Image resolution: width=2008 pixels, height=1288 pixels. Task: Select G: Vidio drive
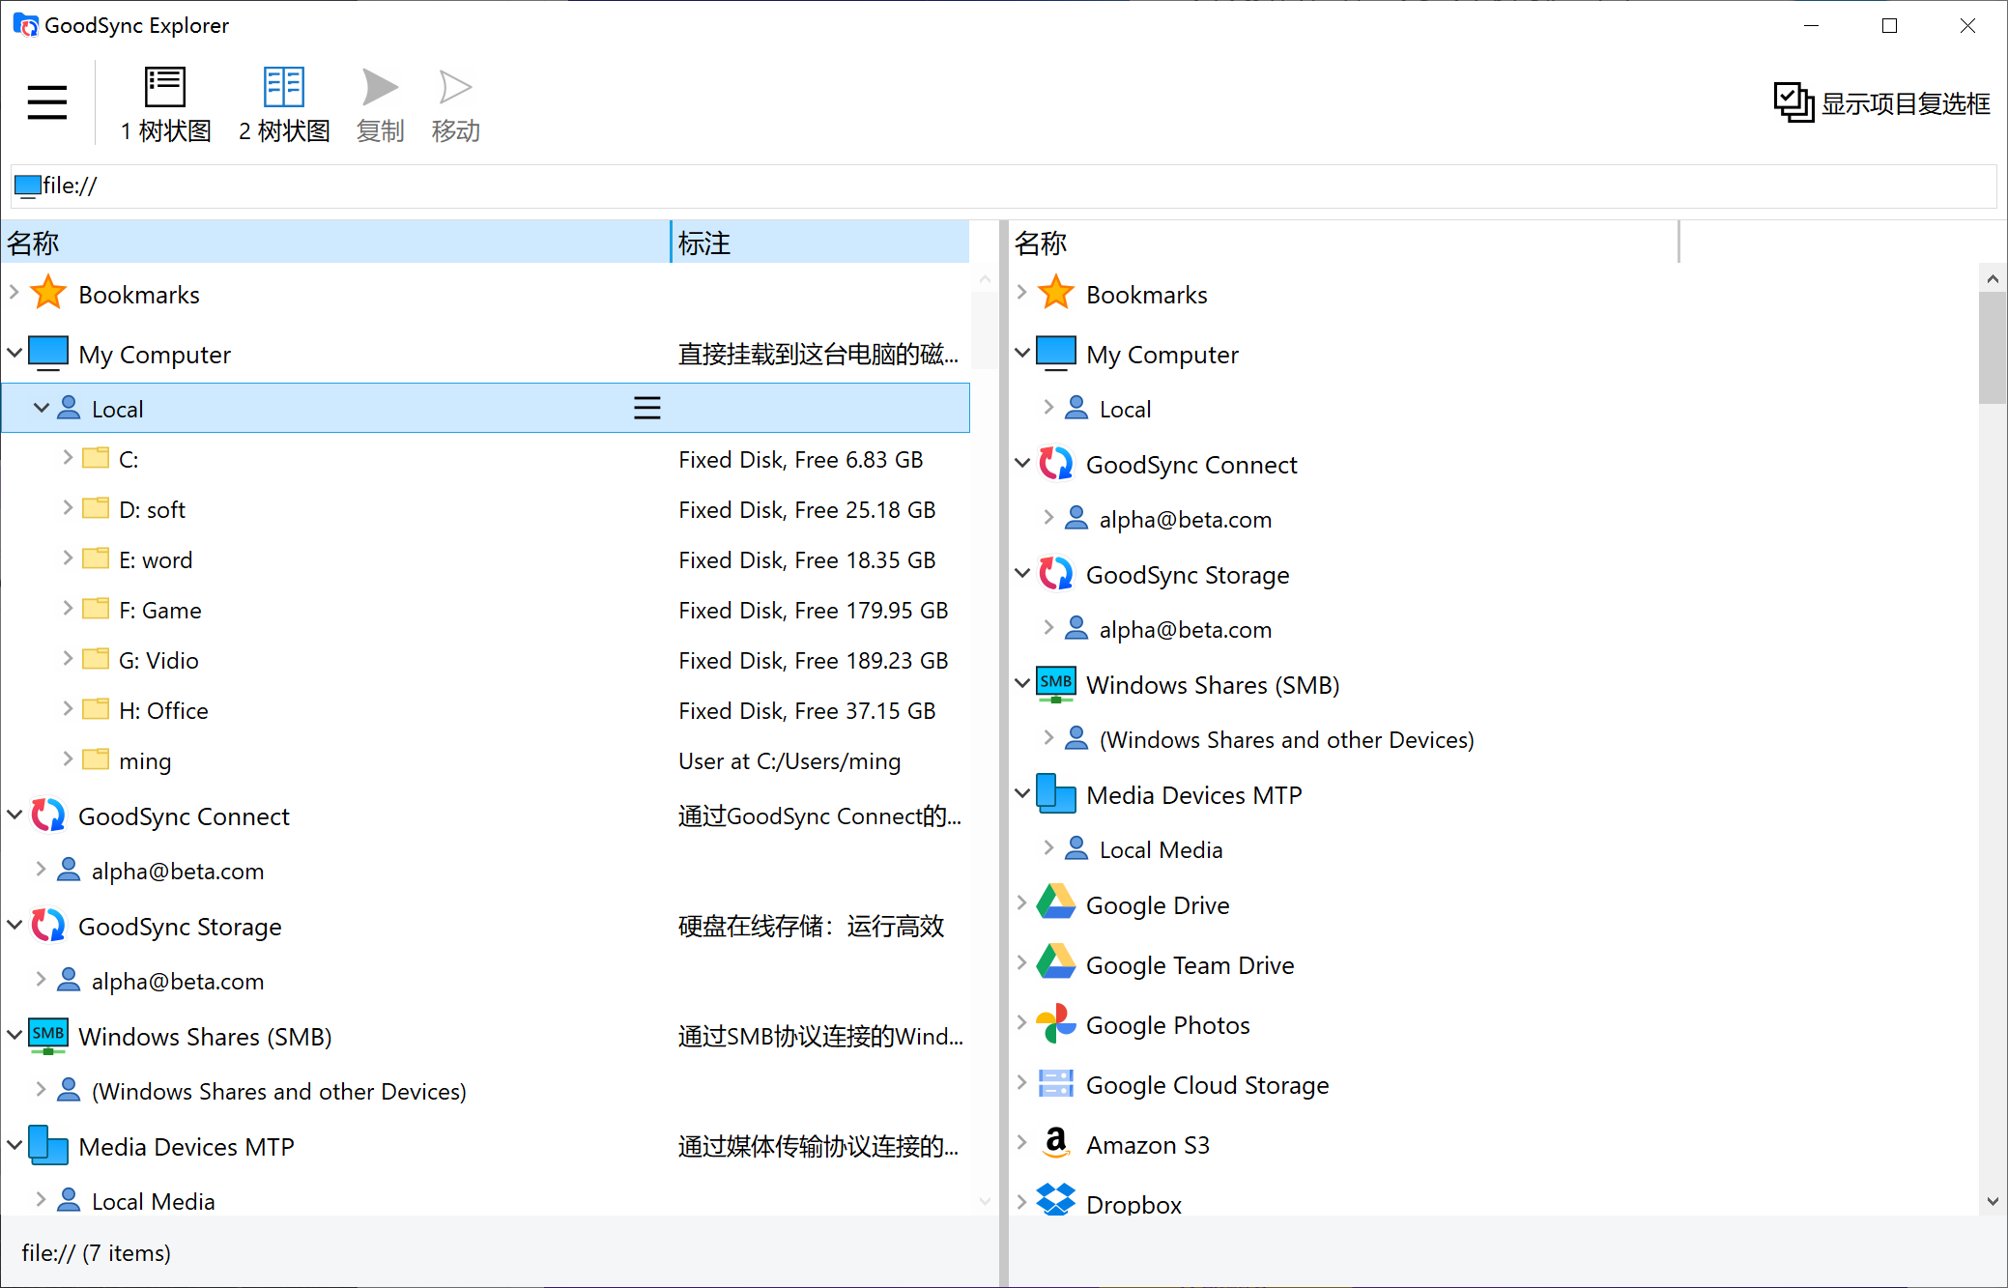(158, 661)
